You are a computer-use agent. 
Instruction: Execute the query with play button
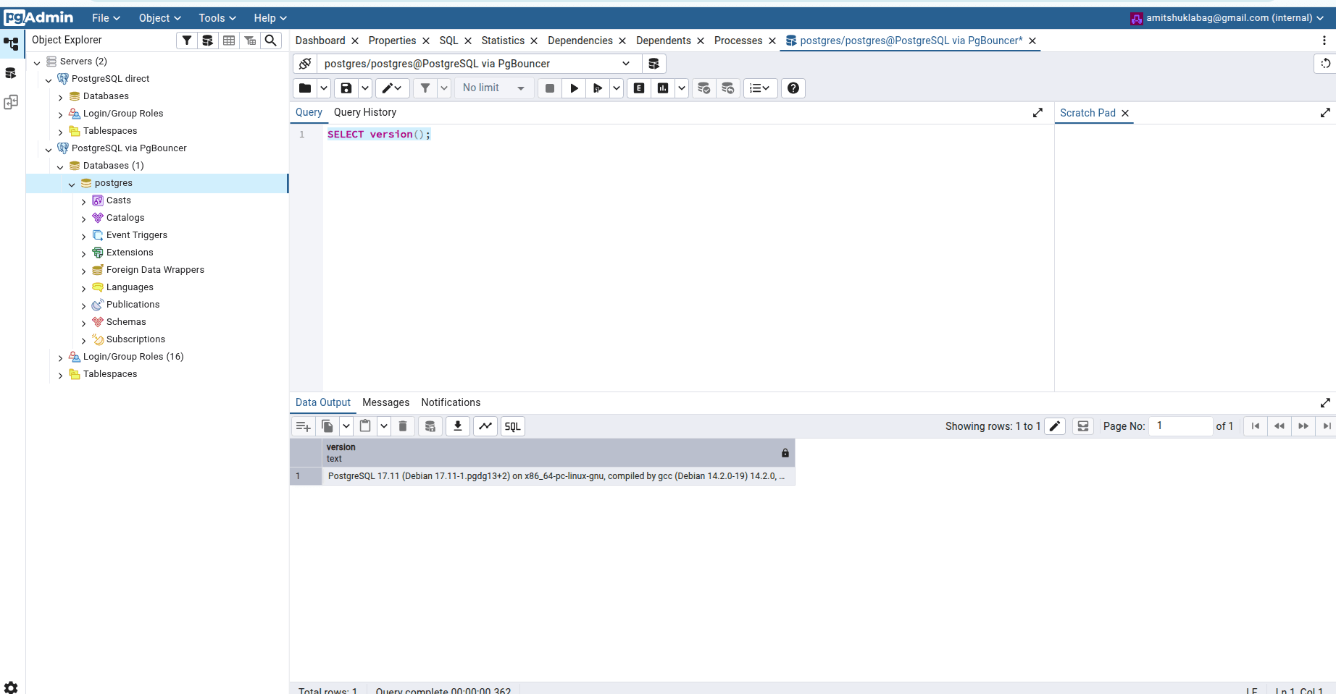click(x=574, y=88)
